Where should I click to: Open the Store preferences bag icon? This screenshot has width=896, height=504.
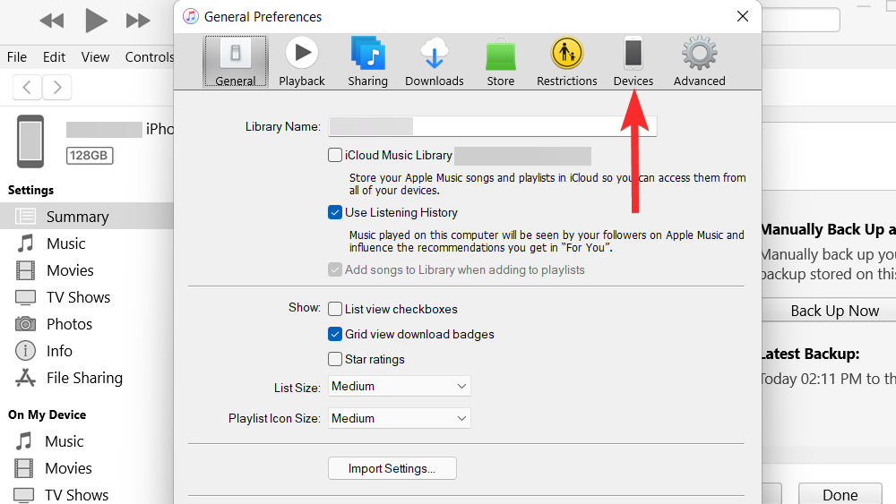(500, 56)
